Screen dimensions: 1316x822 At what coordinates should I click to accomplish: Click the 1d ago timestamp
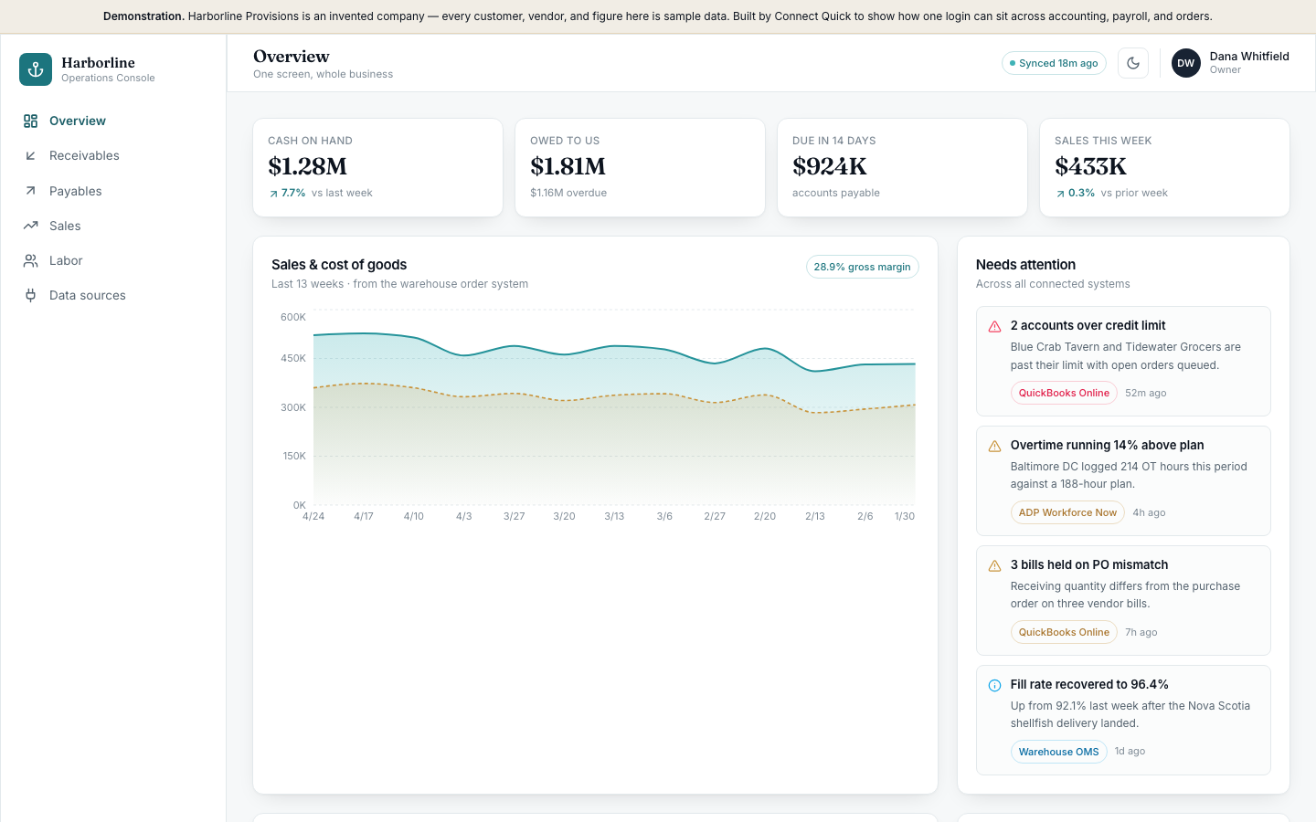(1130, 751)
